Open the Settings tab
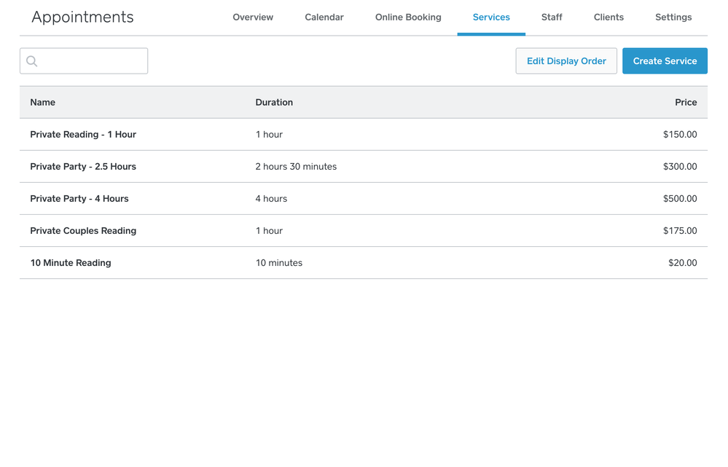Viewport: 728px width, 467px height. click(673, 17)
